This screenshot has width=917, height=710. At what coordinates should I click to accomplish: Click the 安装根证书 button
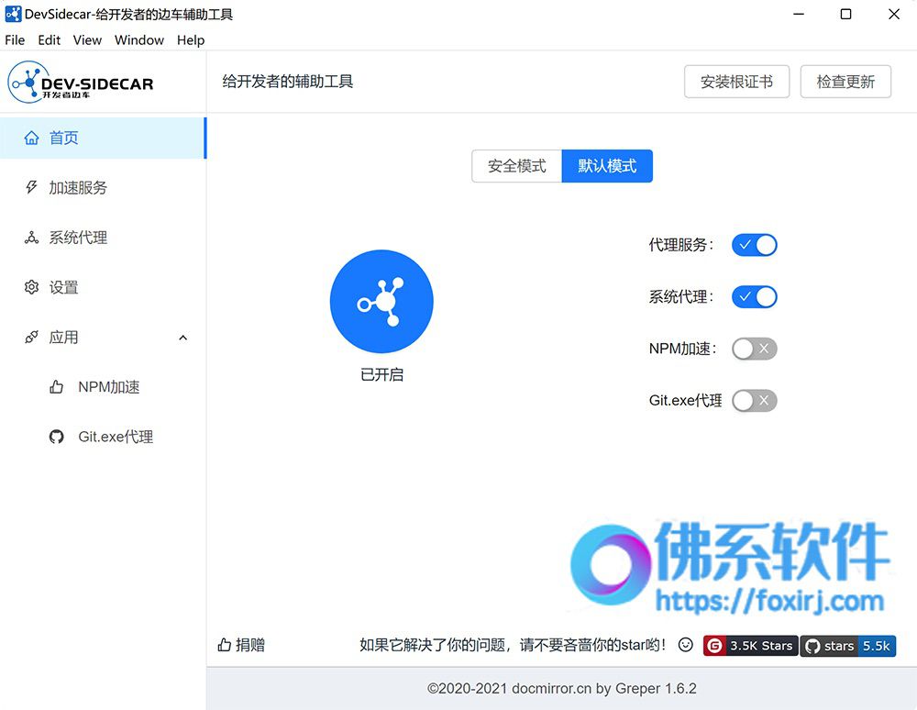(737, 82)
